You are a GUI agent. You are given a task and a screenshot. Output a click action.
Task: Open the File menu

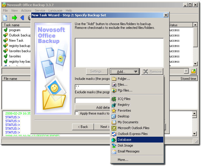click(x=5, y=10)
